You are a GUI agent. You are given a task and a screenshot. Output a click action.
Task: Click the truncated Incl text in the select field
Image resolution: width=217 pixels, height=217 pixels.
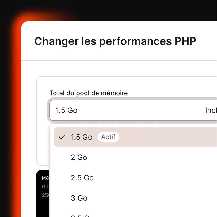211,110
